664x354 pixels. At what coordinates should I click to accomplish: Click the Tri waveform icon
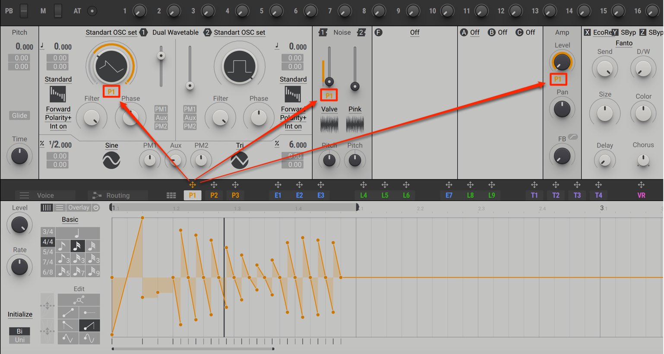240,160
